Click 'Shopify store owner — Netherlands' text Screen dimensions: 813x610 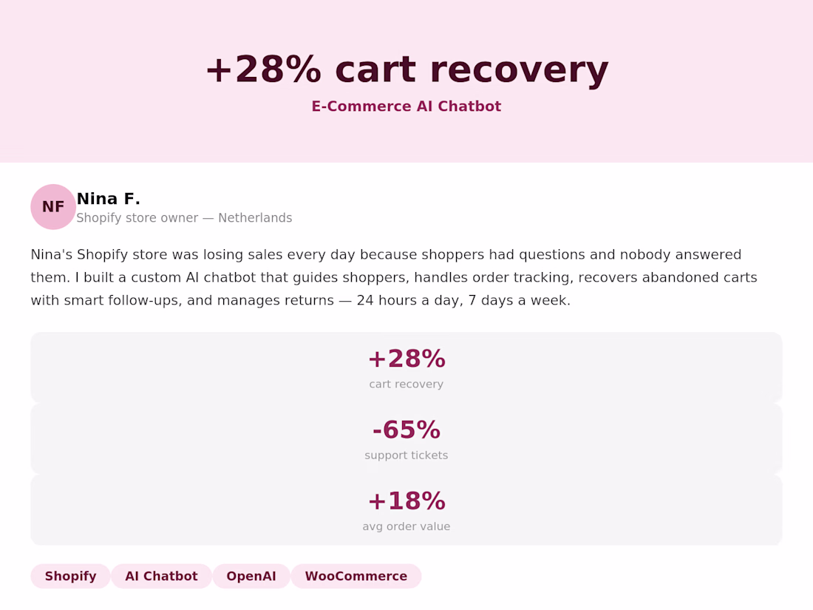pos(184,218)
